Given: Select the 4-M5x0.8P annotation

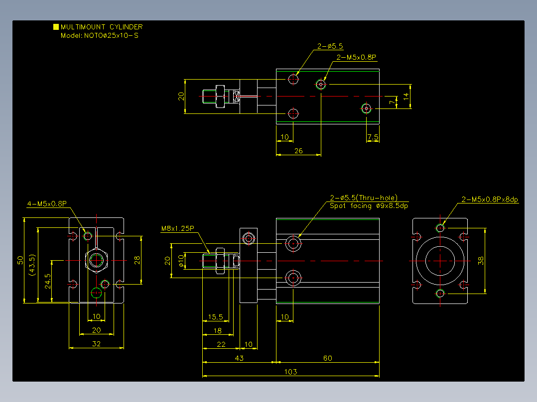Looking at the screenshot, I should (x=47, y=204).
